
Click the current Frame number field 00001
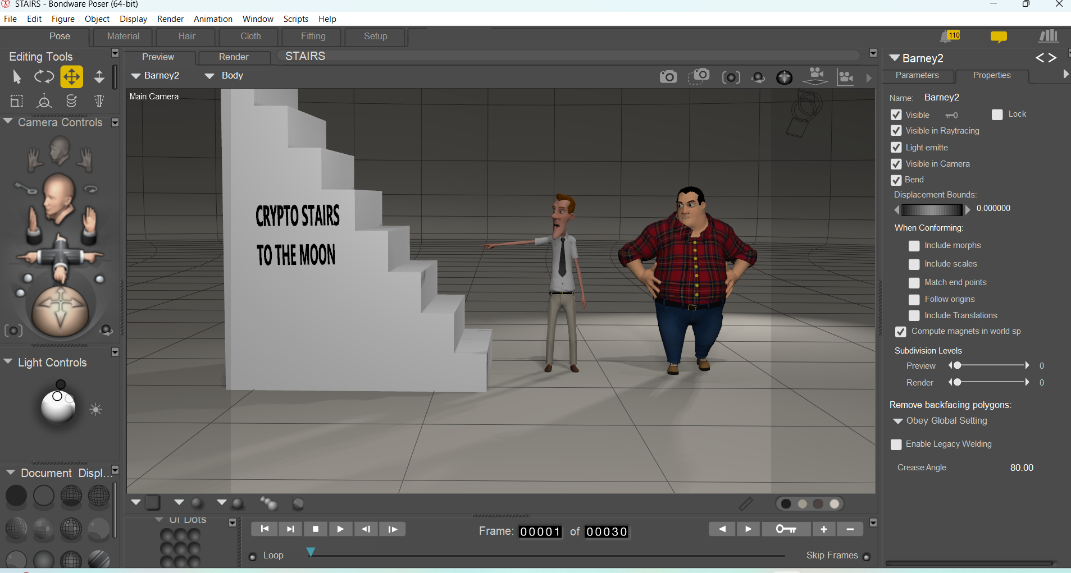click(540, 531)
